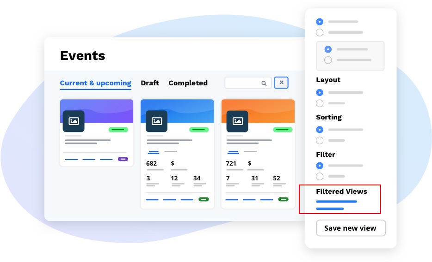Open the Completed tab
The image size is (432, 262).
pos(188,83)
